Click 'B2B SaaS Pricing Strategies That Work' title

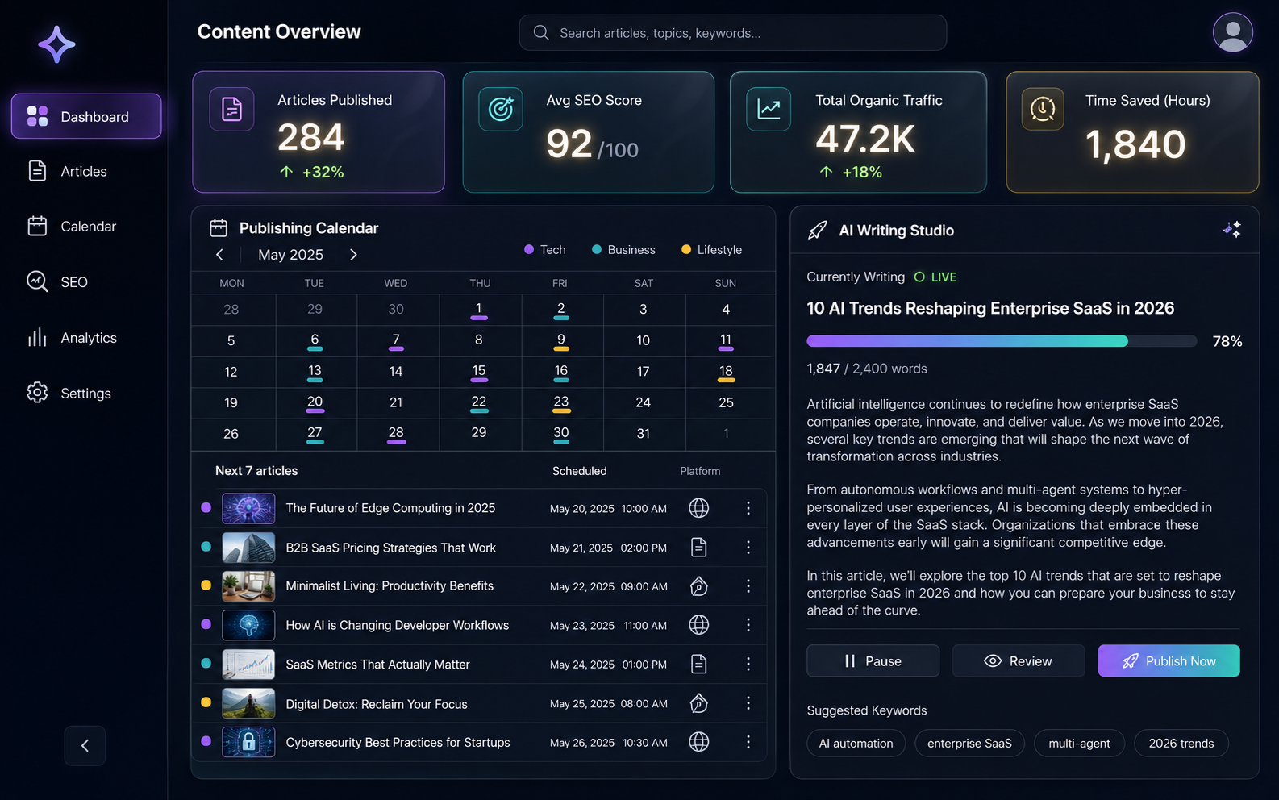tap(391, 548)
